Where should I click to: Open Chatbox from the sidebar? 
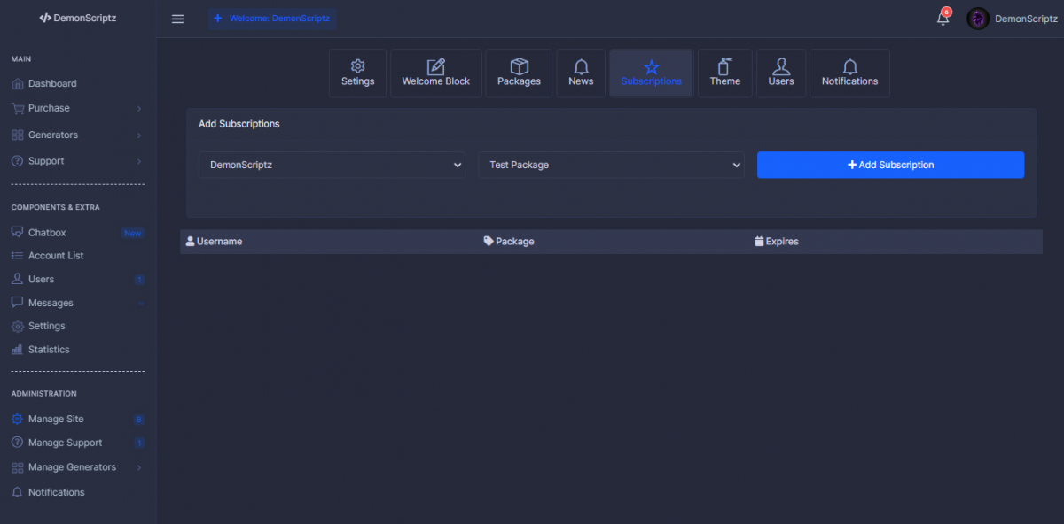click(47, 233)
